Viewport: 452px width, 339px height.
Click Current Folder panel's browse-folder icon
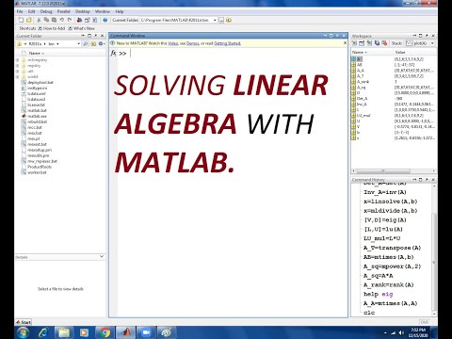93,44
